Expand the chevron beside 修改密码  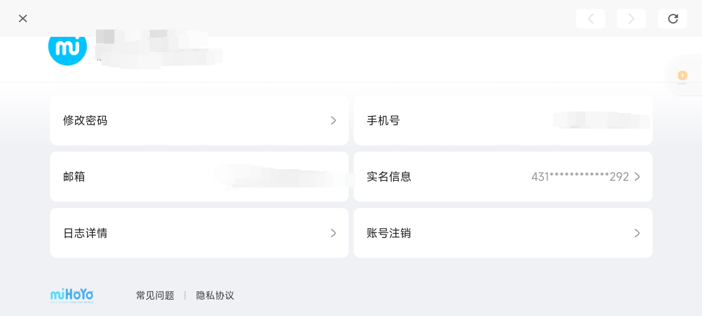tap(333, 121)
